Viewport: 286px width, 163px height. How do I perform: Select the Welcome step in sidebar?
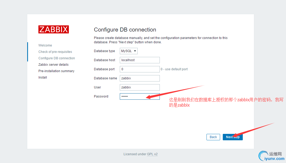point(45,45)
